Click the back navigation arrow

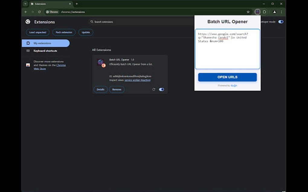click(x=26, y=12)
